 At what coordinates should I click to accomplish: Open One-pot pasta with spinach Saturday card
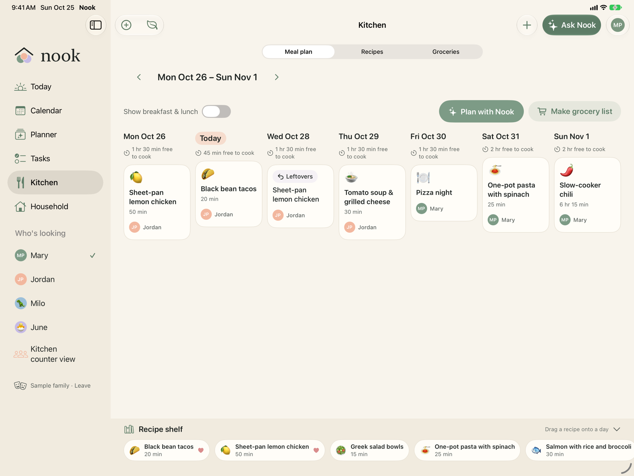pos(516,195)
